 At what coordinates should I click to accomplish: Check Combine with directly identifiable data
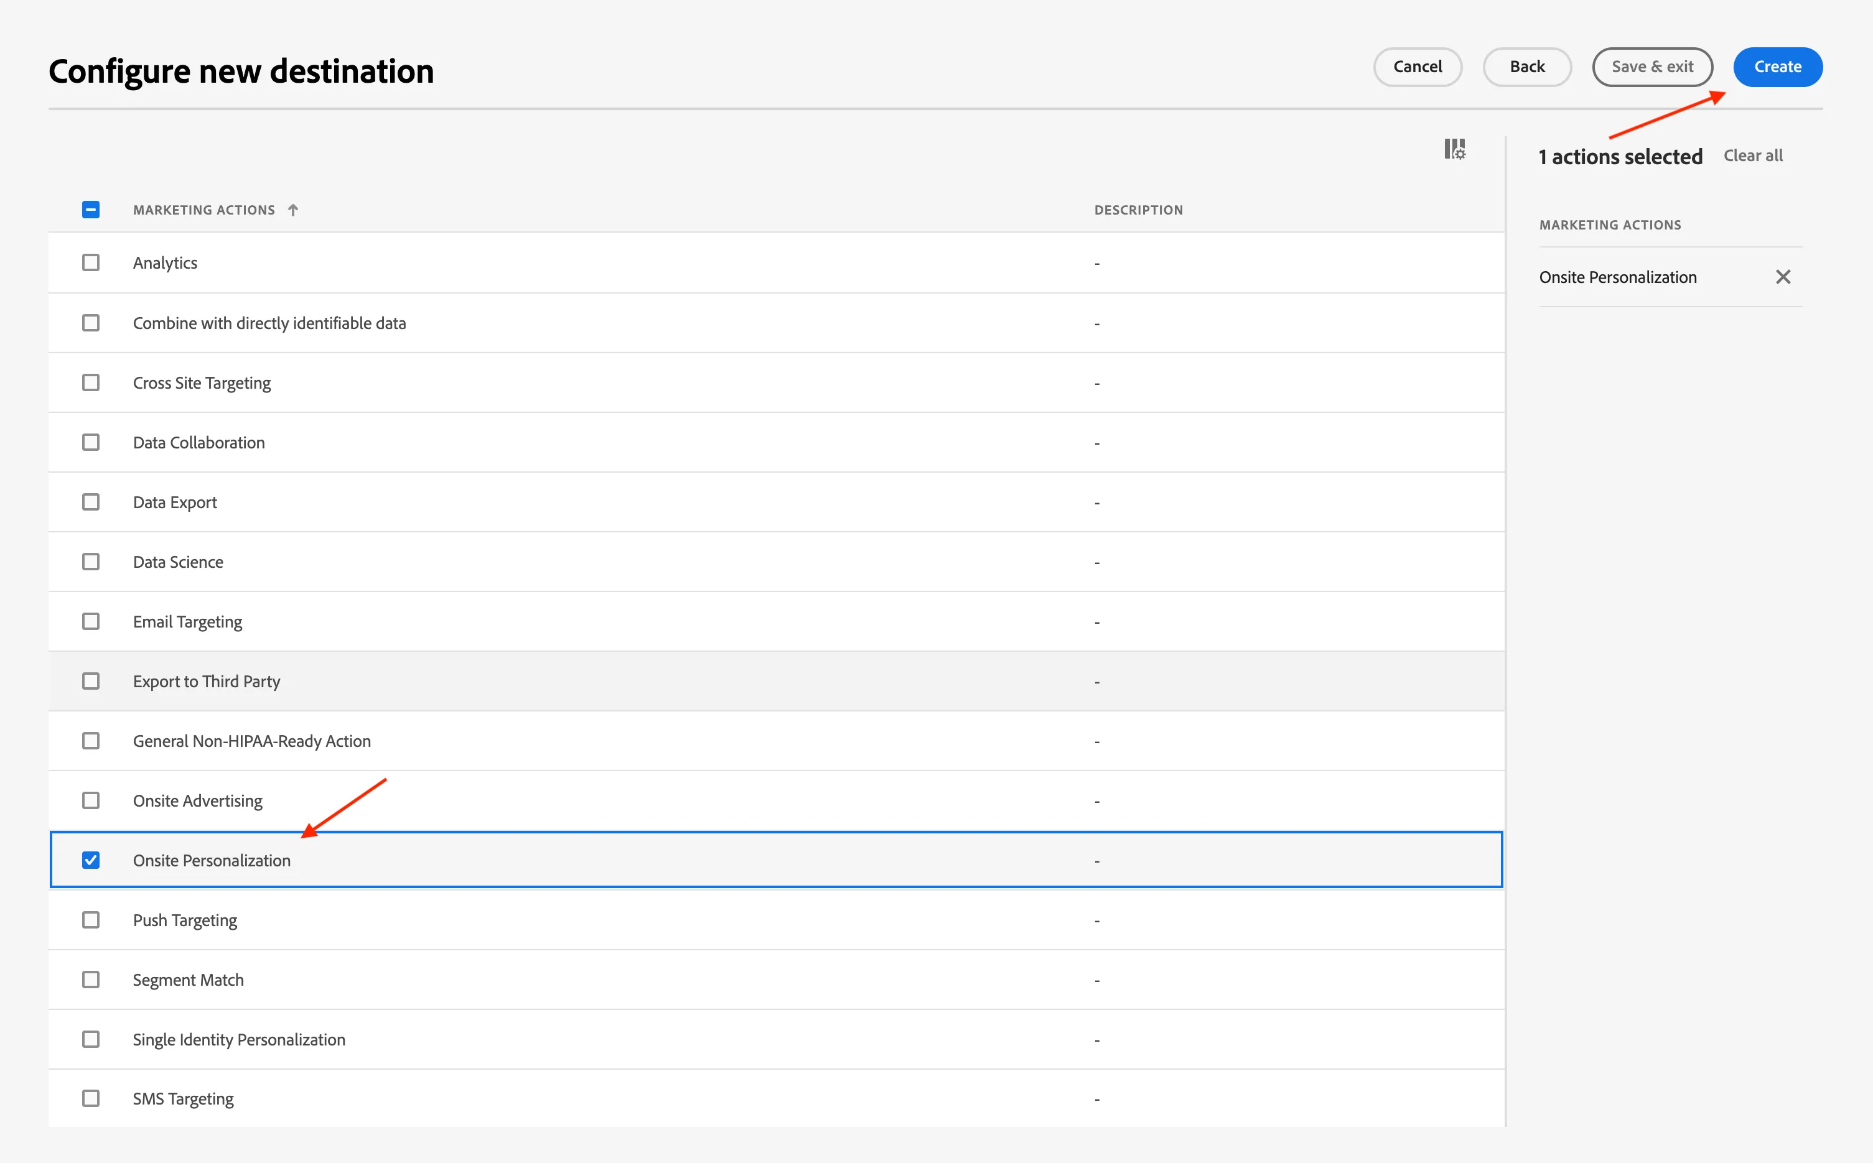pos(91,323)
